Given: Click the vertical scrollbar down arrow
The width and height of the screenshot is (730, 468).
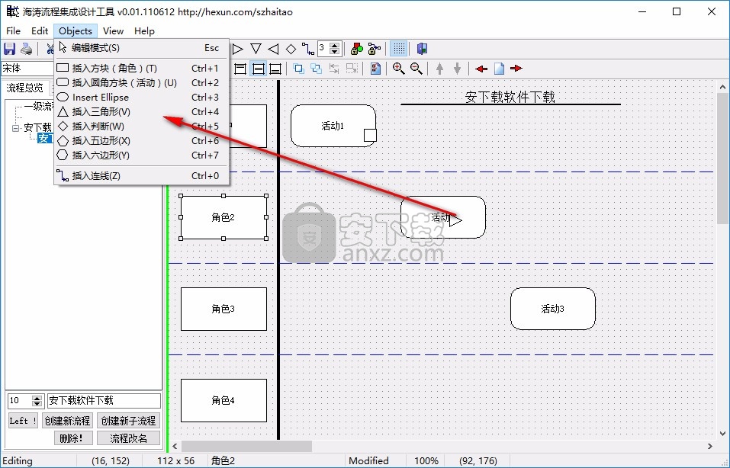Looking at the screenshot, I should [722, 434].
